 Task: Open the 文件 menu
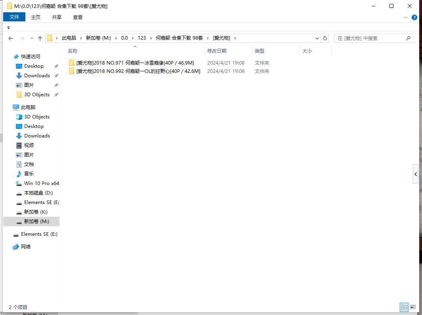[14, 17]
